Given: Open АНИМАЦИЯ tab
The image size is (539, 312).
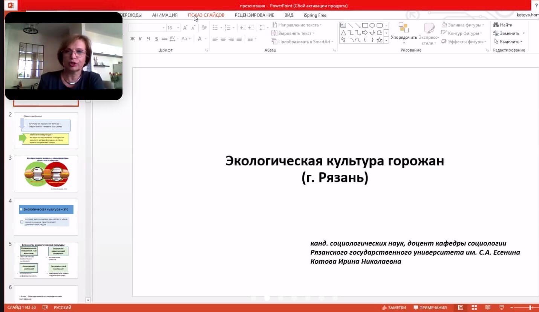Looking at the screenshot, I should point(165,15).
